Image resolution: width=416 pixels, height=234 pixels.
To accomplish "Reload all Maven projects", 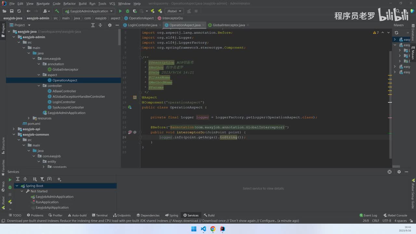I will (x=396, y=33).
